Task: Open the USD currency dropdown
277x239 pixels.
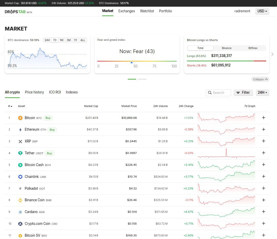Action: 262,11
